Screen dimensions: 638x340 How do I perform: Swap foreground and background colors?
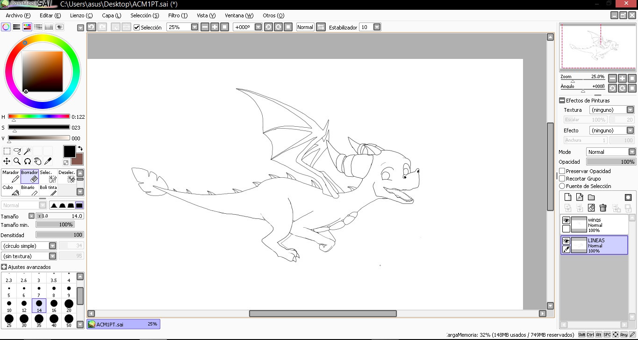click(80, 149)
